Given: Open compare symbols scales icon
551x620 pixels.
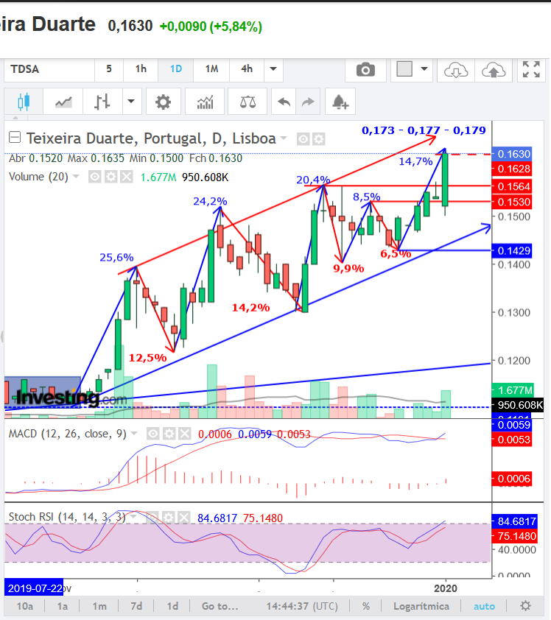Looking at the screenshot, I should (248, 102).
